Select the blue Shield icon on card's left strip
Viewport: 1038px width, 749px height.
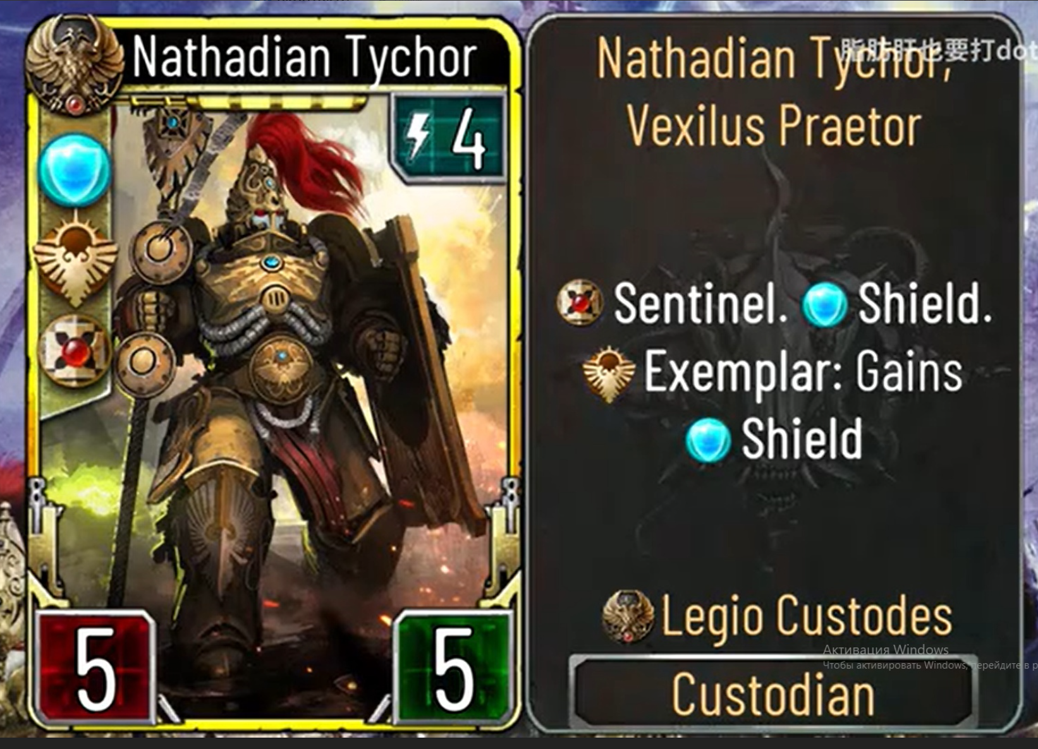(75, 170)
